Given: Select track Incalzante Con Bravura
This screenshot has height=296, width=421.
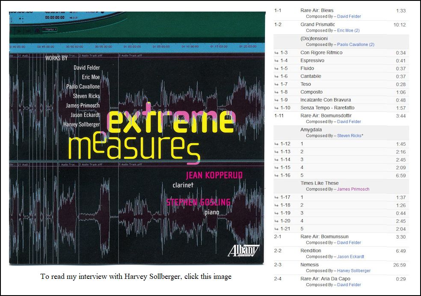Looking at the screenshot, I should (x=326, y=100).
